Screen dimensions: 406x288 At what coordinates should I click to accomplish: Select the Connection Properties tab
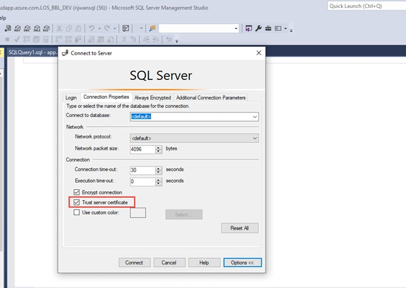(x=106, y=97)
